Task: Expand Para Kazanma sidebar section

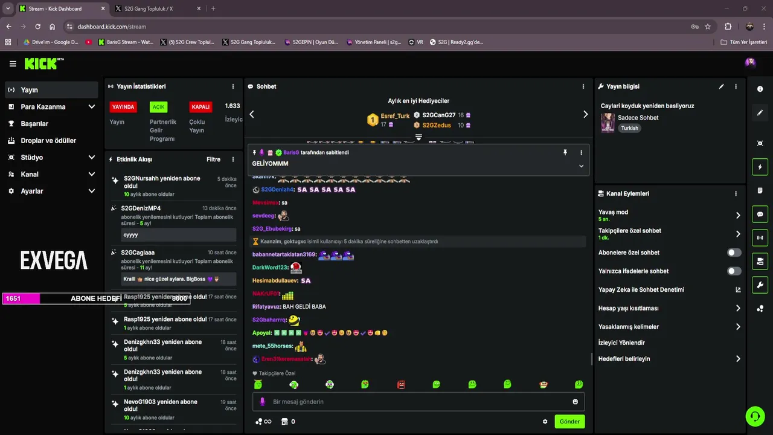Action: [92, 107]
